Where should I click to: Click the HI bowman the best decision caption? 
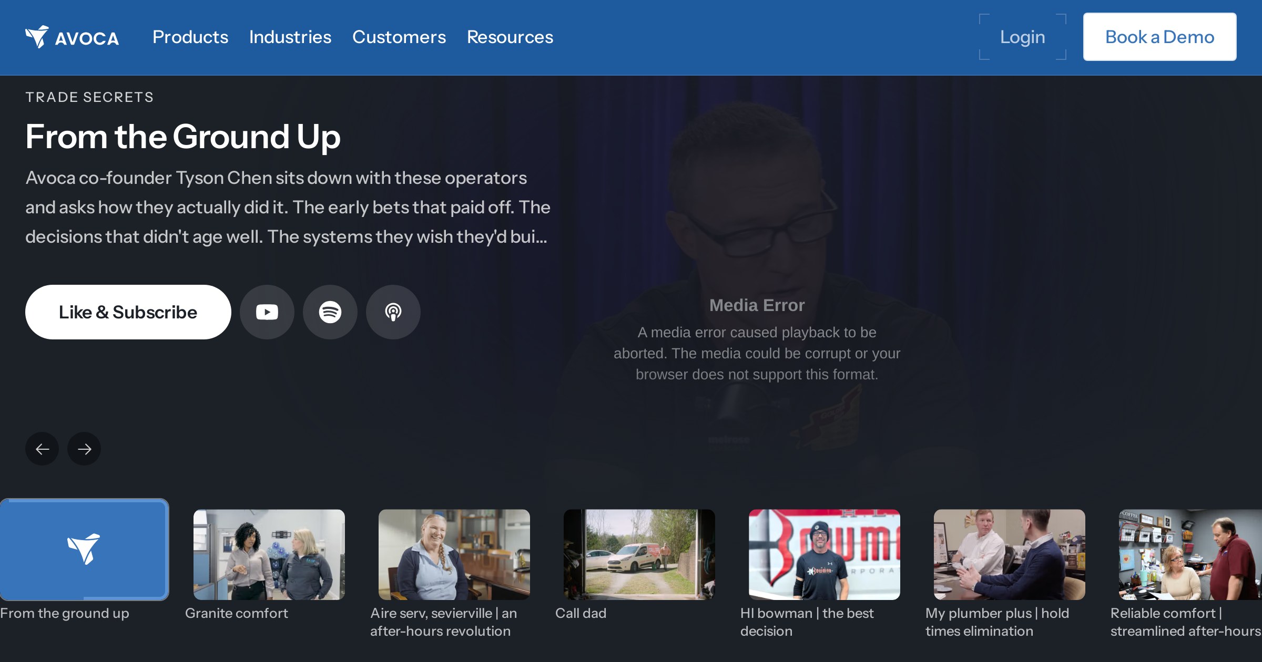[807, 622]
